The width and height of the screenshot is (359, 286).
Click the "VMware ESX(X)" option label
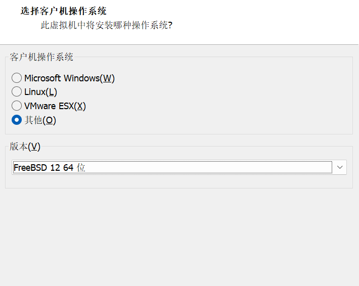tap(55, 106)
